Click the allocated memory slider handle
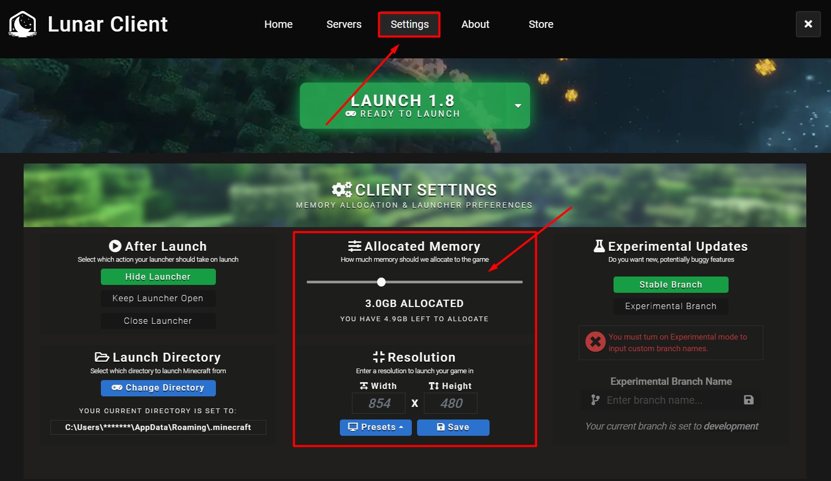 point(381,282)
